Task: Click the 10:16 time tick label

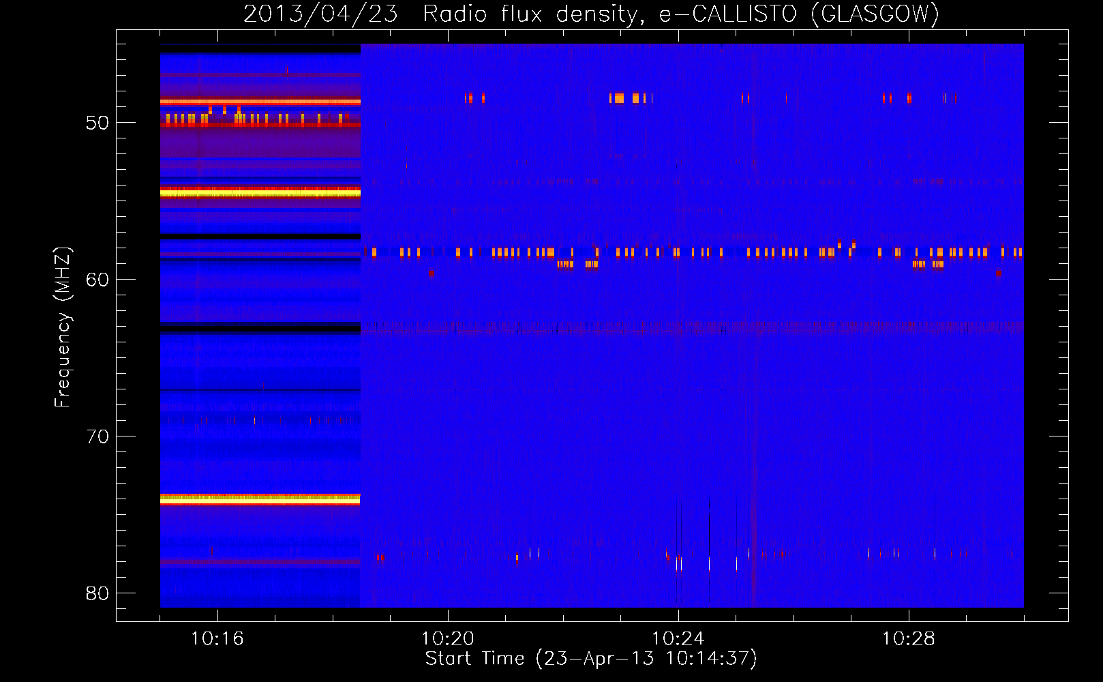Action: click(x=217, y=639)
